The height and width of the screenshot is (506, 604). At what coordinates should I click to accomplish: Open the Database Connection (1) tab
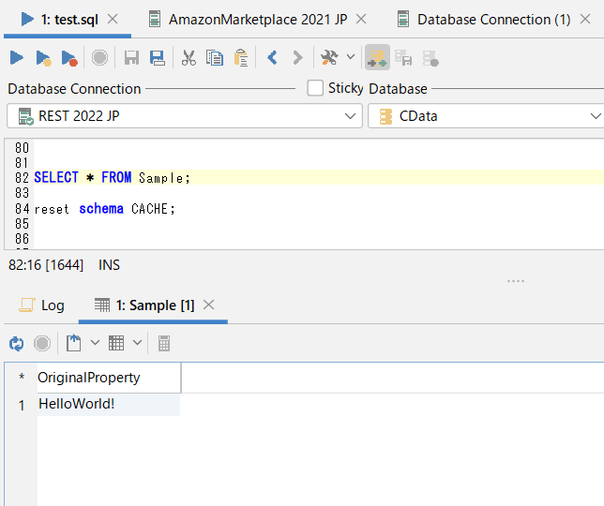(492, 19)
